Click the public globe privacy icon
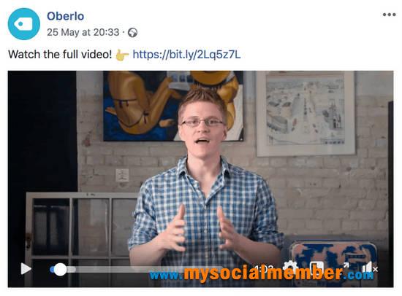 (132, 33)
